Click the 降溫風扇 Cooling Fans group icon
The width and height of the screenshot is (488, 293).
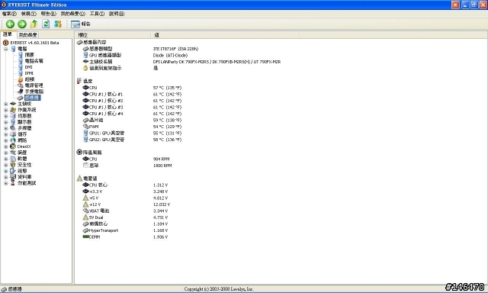click(79, 153)
